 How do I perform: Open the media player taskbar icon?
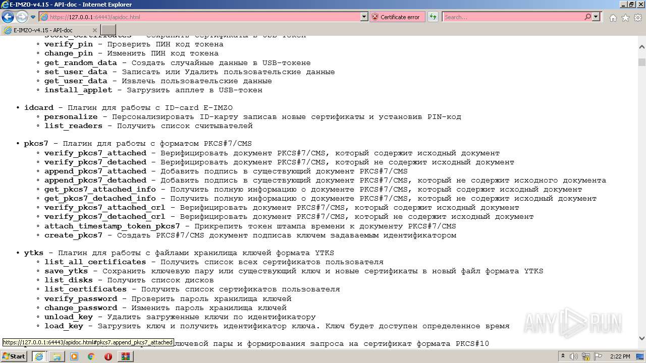pos(74,356)
